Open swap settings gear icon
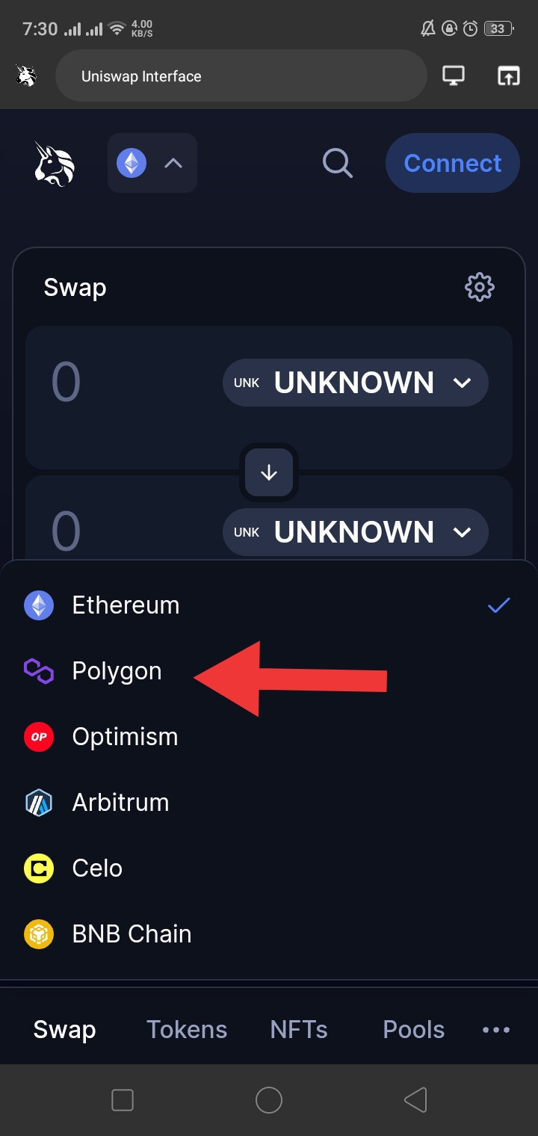The height and width of the screenshot is (1136, 538). click(479, 287)
